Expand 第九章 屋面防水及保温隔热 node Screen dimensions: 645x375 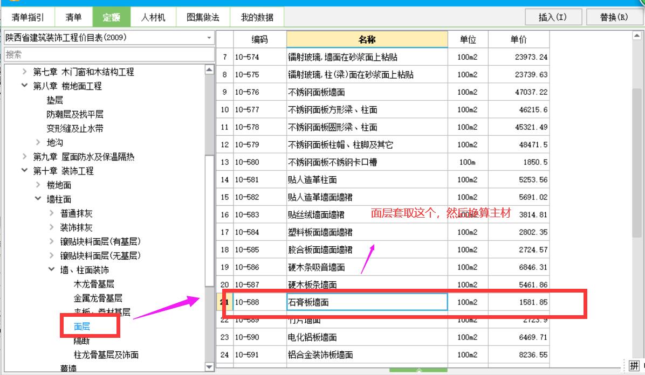click(24, 156)
